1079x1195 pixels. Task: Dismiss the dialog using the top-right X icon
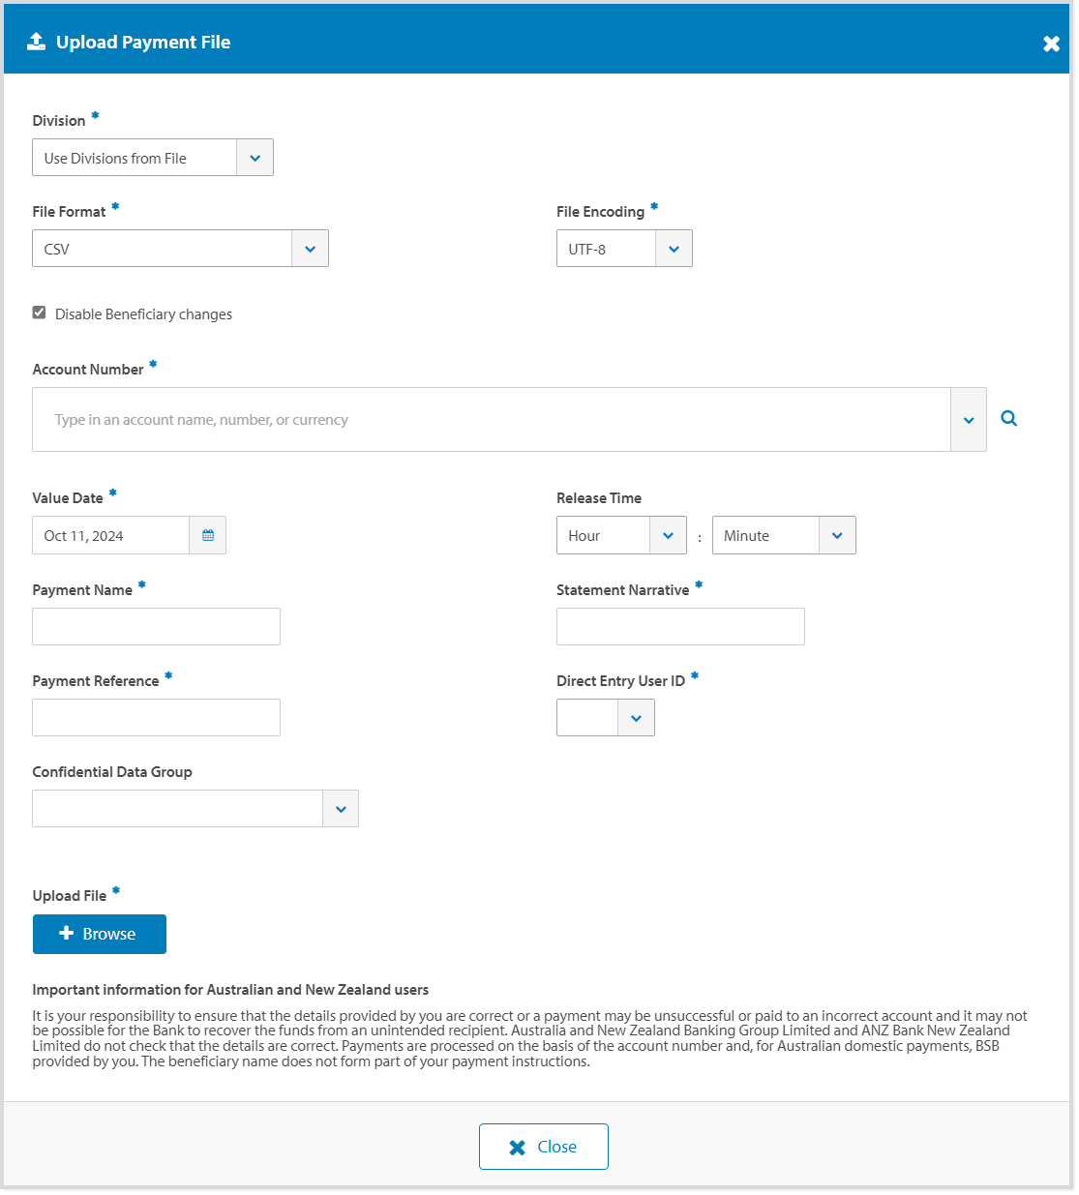coord(1051,44)
